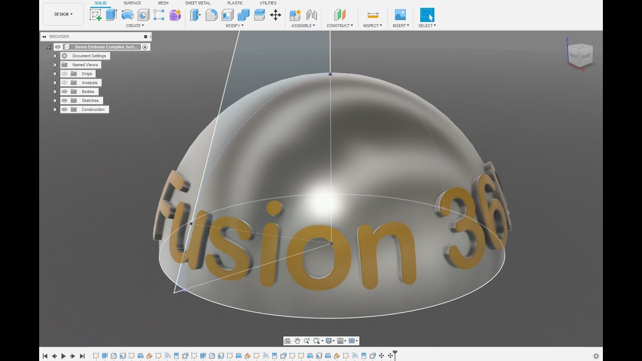The width and height of the screenshot is (642, 361).
Task: Activate the root component radio button
Action: click(x=145, y=47)
